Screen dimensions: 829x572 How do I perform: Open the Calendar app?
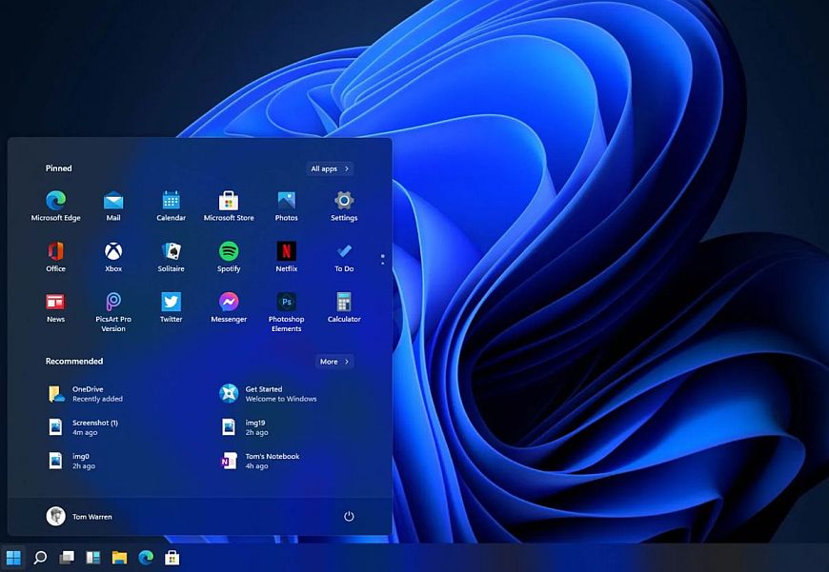point(171,206)
